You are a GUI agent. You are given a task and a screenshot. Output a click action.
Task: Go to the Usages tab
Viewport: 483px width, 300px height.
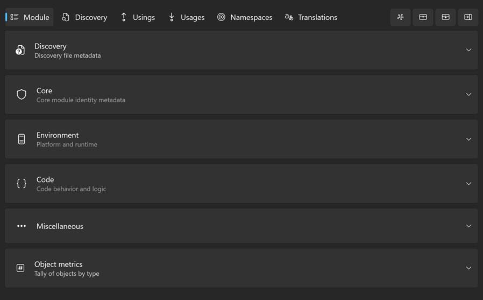pyautogui.click(x=187, y=17)
